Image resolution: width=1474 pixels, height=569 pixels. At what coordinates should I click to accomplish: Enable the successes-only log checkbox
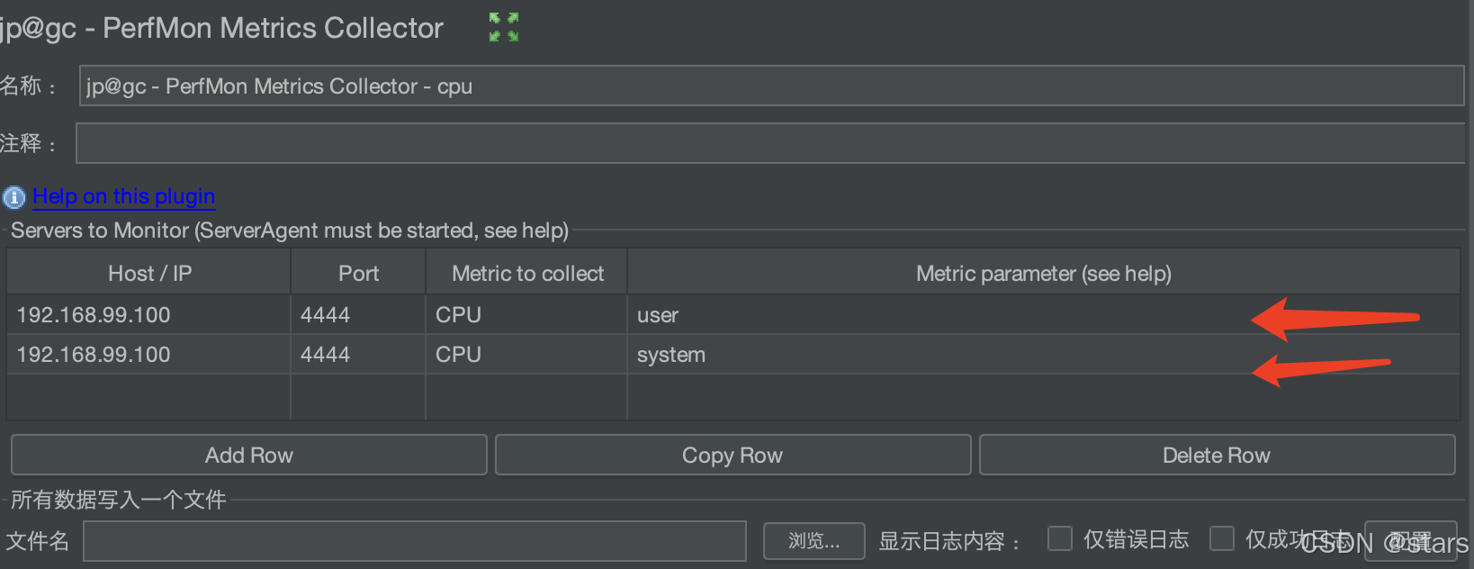pyautogui.click(x=1222, y=538)
